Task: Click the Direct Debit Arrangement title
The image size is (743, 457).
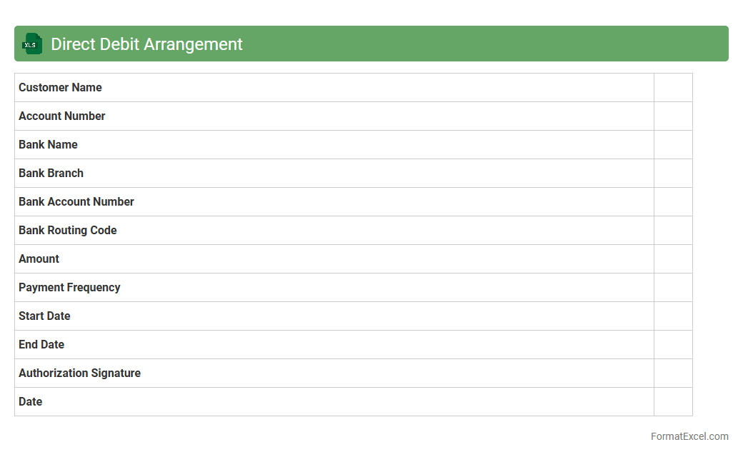Action: 146,44
